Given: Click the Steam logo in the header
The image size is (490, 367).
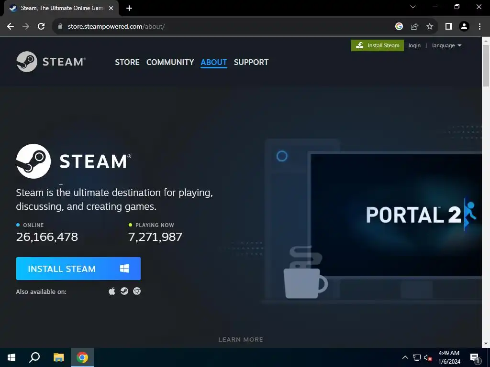Looking at the screenshot, I should pos(51,62).
